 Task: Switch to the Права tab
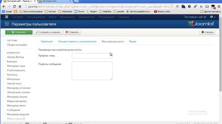133,42
